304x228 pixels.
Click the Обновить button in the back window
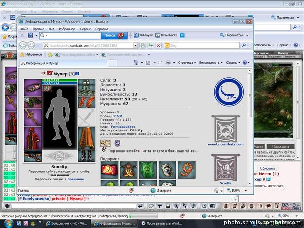point(268,168)
